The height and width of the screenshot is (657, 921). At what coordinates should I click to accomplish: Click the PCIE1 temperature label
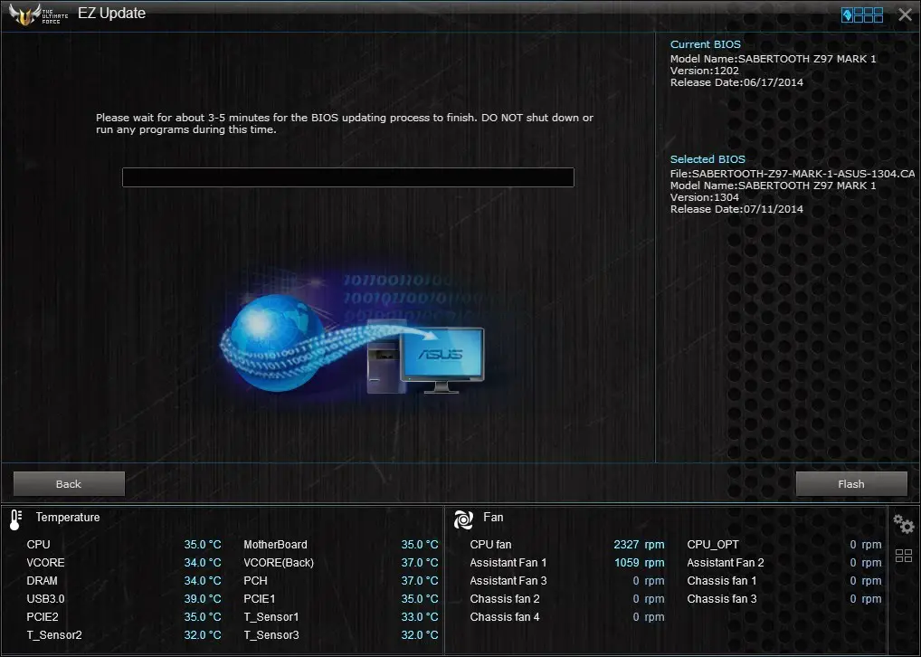click(x=259, y=599)
